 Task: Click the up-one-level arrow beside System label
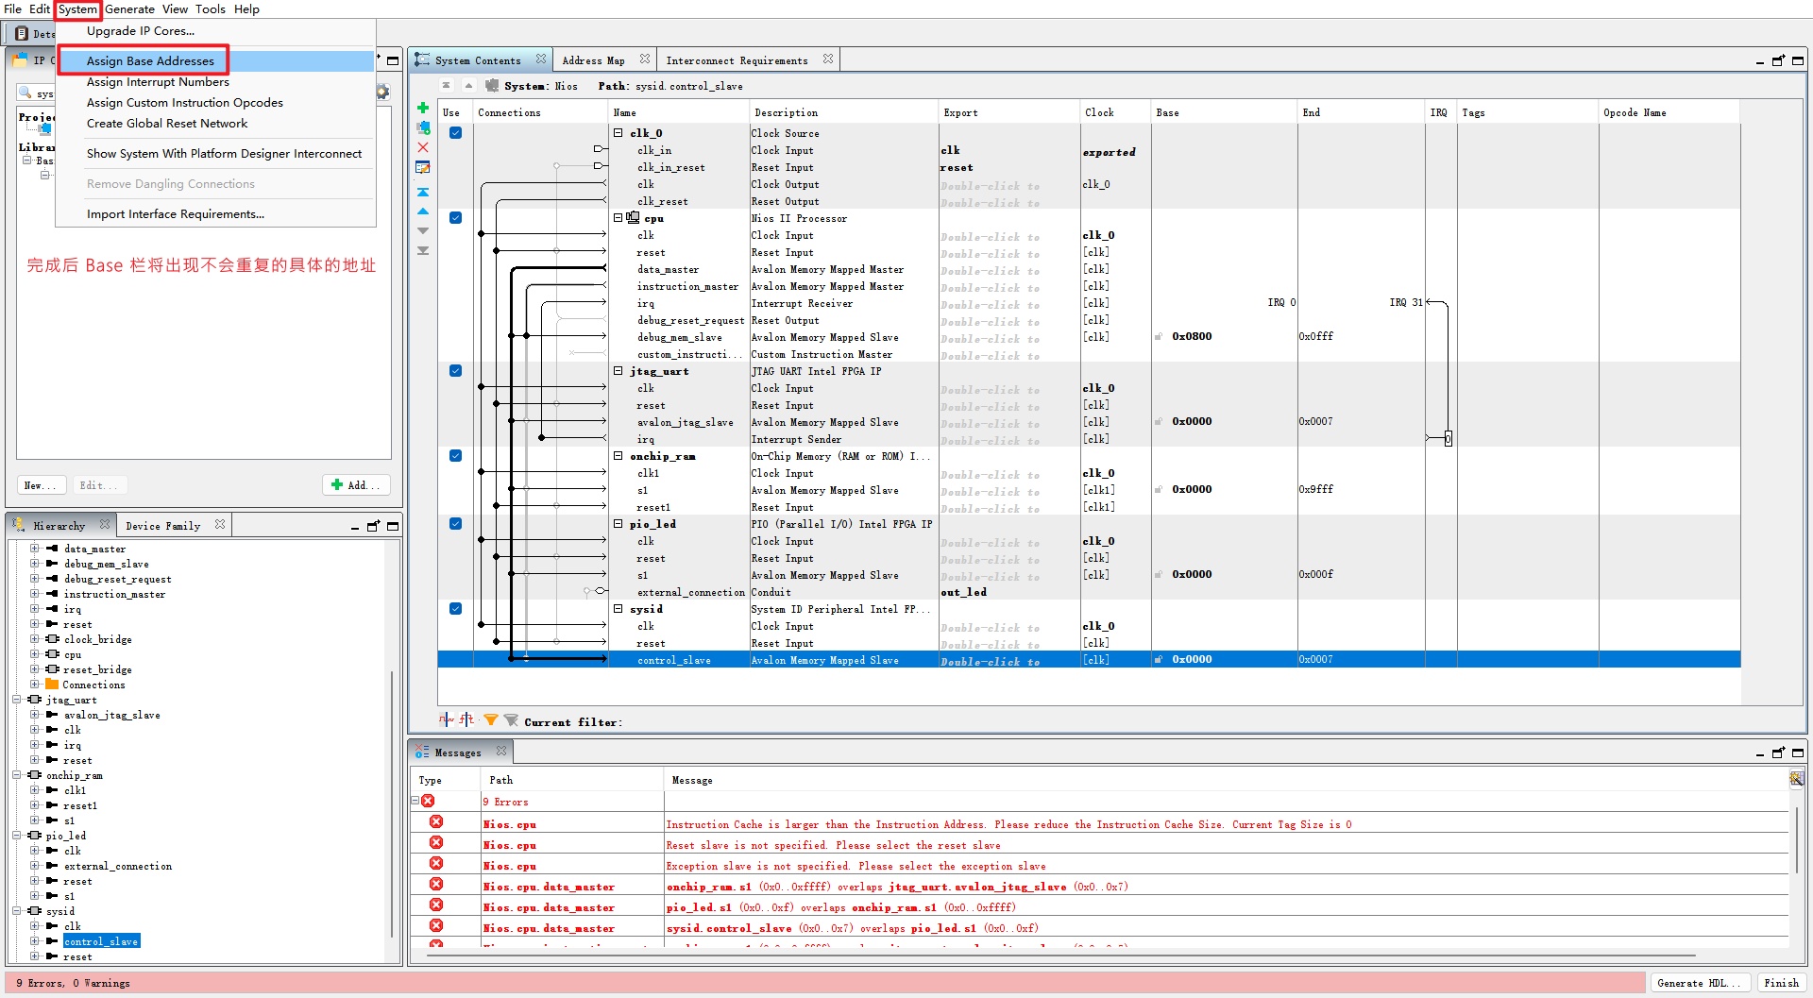pyautogui.click(x=468, y=86)
